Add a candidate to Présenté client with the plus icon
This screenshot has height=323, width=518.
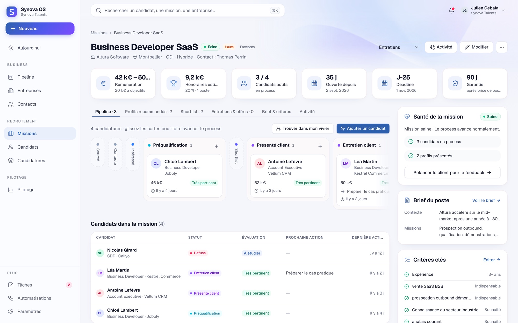320,146
